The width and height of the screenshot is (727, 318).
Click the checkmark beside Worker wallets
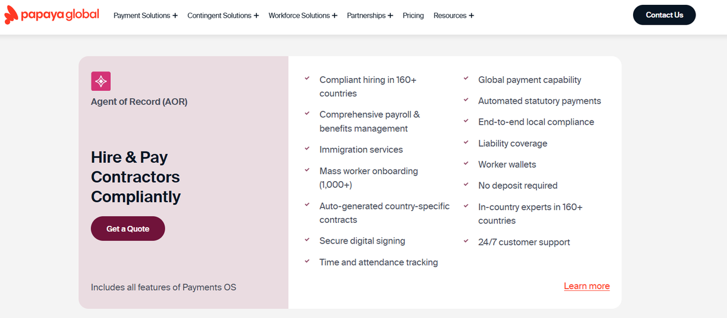(466, 164)
